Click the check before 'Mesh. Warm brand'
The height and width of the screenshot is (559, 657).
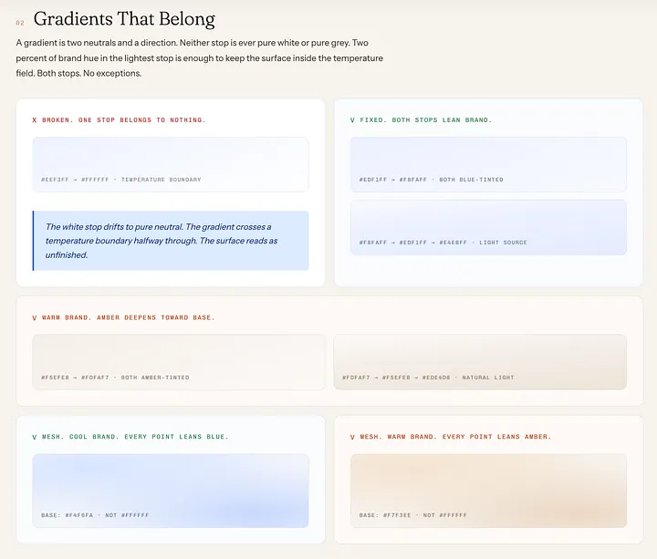(x=352, y=437)
